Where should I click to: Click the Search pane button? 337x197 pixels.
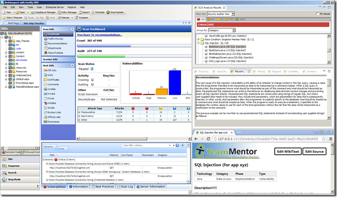pos(20,173)
